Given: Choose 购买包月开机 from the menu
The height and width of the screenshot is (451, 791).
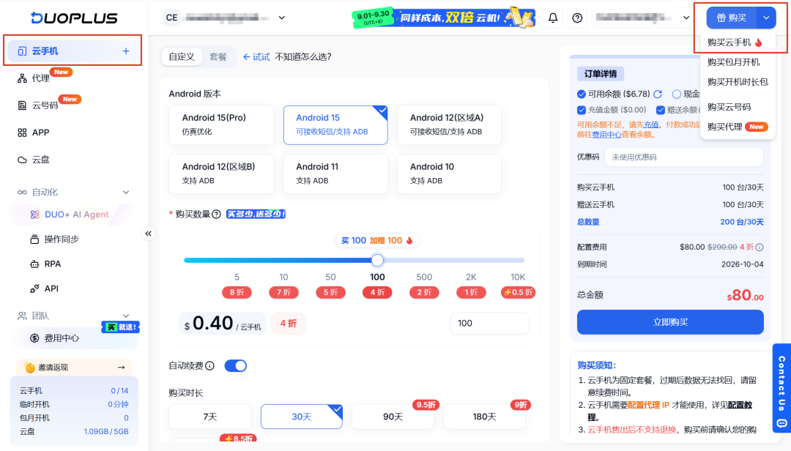Looking at the screenshot, I should 733,62.
